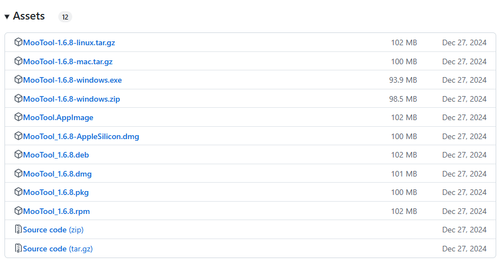Click the assets count badge showing 12
499x262 pixels.
pos(65,17)
